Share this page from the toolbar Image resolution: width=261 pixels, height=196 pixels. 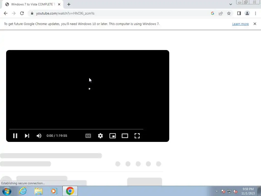221,13
